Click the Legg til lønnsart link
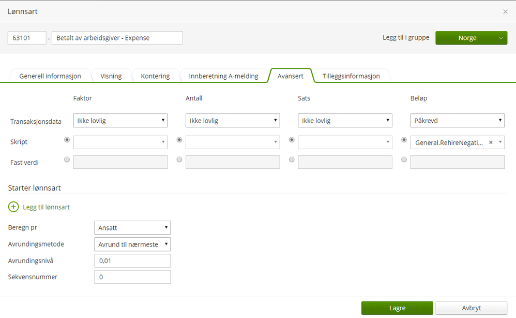This screenshot has height=318, width=516. 46,207
